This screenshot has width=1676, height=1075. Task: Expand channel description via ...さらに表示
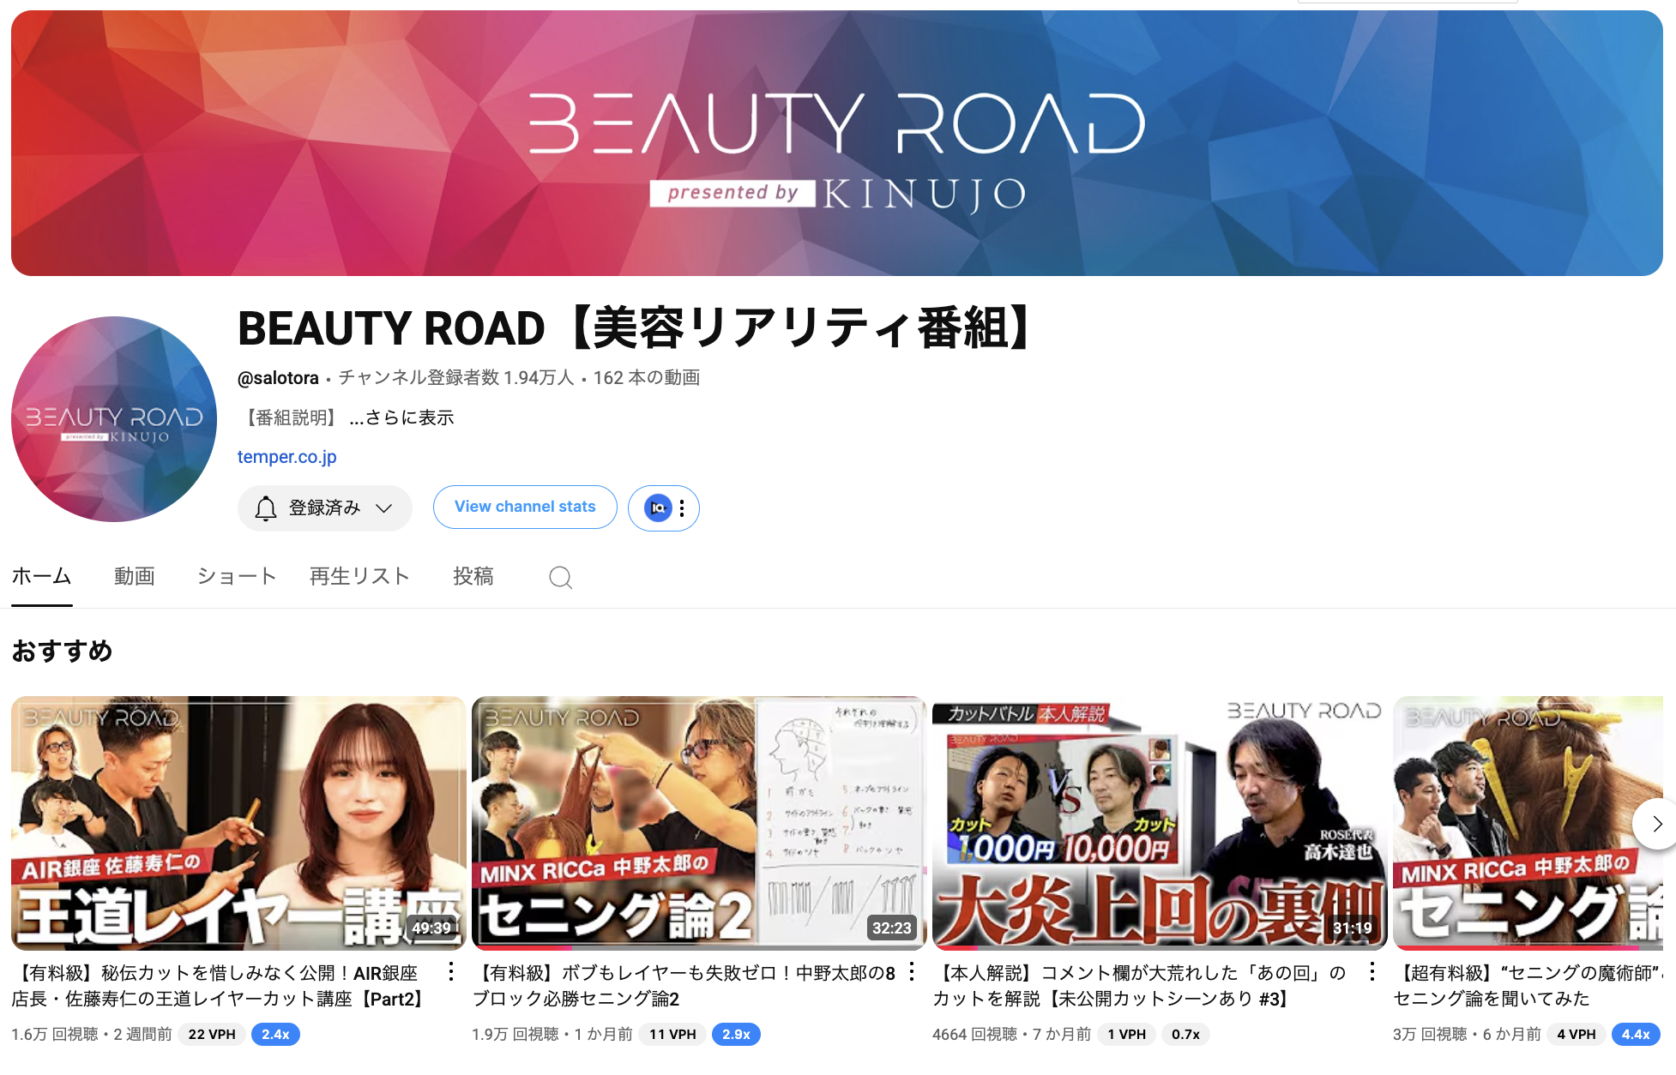click(x=401, y=417)
